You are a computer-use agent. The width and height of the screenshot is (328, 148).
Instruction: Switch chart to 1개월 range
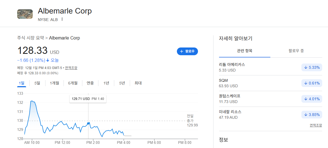[54, 83]
